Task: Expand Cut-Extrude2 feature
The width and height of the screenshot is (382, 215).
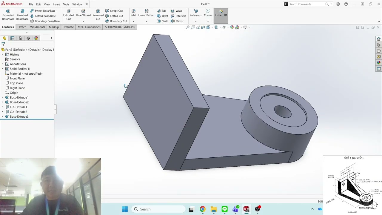Action: 2,112
